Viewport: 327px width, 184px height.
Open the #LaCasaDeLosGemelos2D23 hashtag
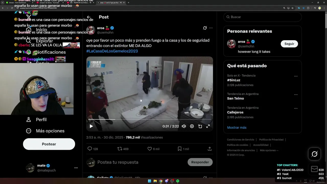pos(112,51)
